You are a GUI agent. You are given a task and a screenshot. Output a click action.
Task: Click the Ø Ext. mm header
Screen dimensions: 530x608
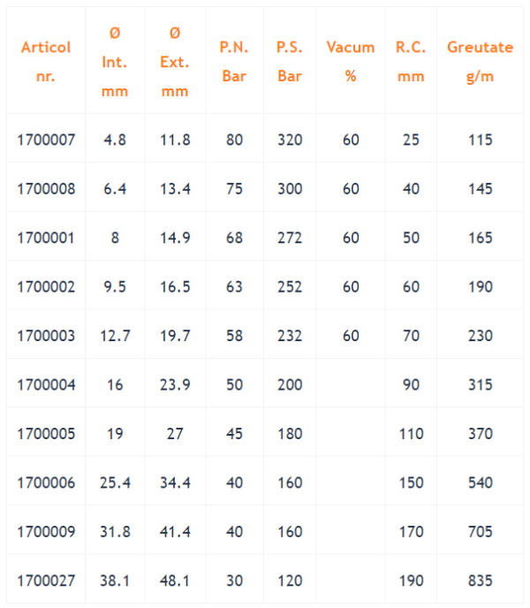click(175, 62)
